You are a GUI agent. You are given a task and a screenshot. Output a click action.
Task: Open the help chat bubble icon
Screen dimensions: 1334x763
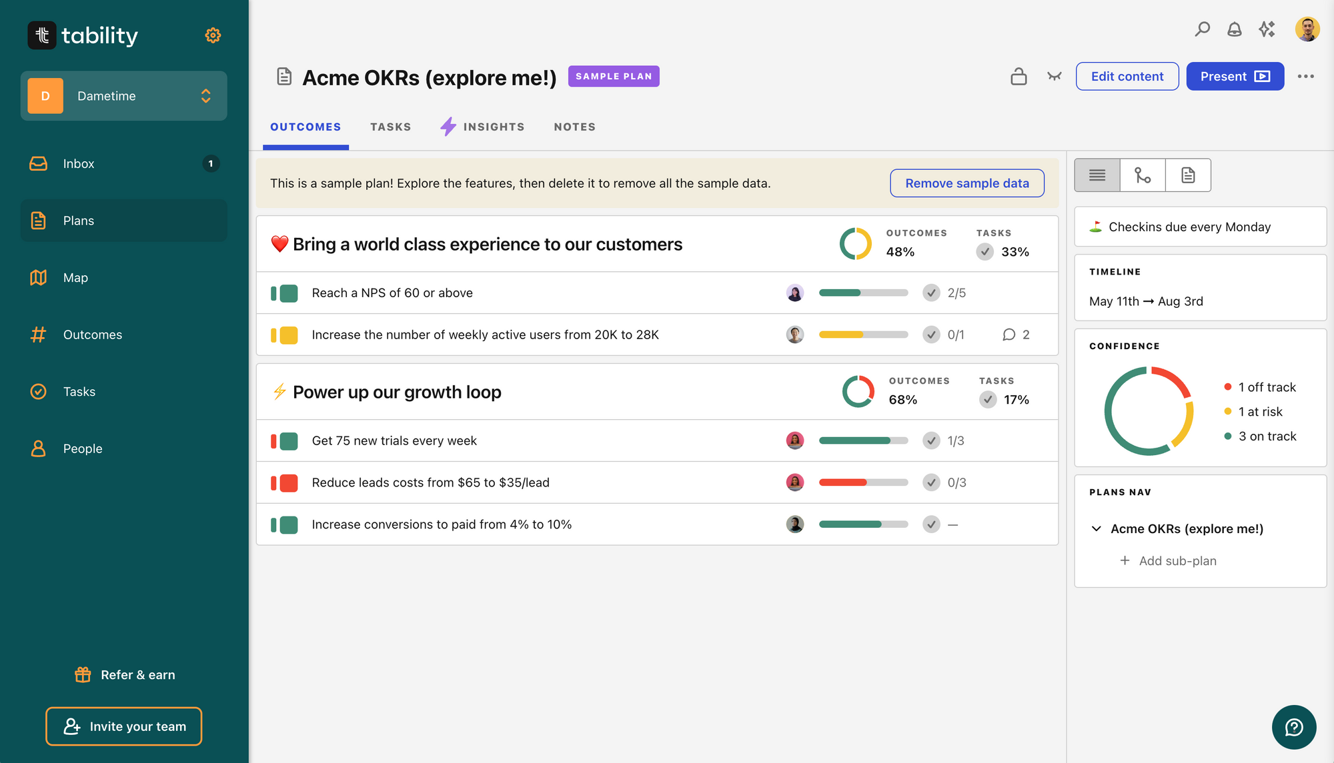[x=1293, y=727]
